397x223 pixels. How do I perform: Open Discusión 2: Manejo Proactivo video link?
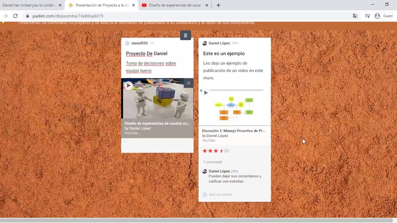click(x=234, y=131)
